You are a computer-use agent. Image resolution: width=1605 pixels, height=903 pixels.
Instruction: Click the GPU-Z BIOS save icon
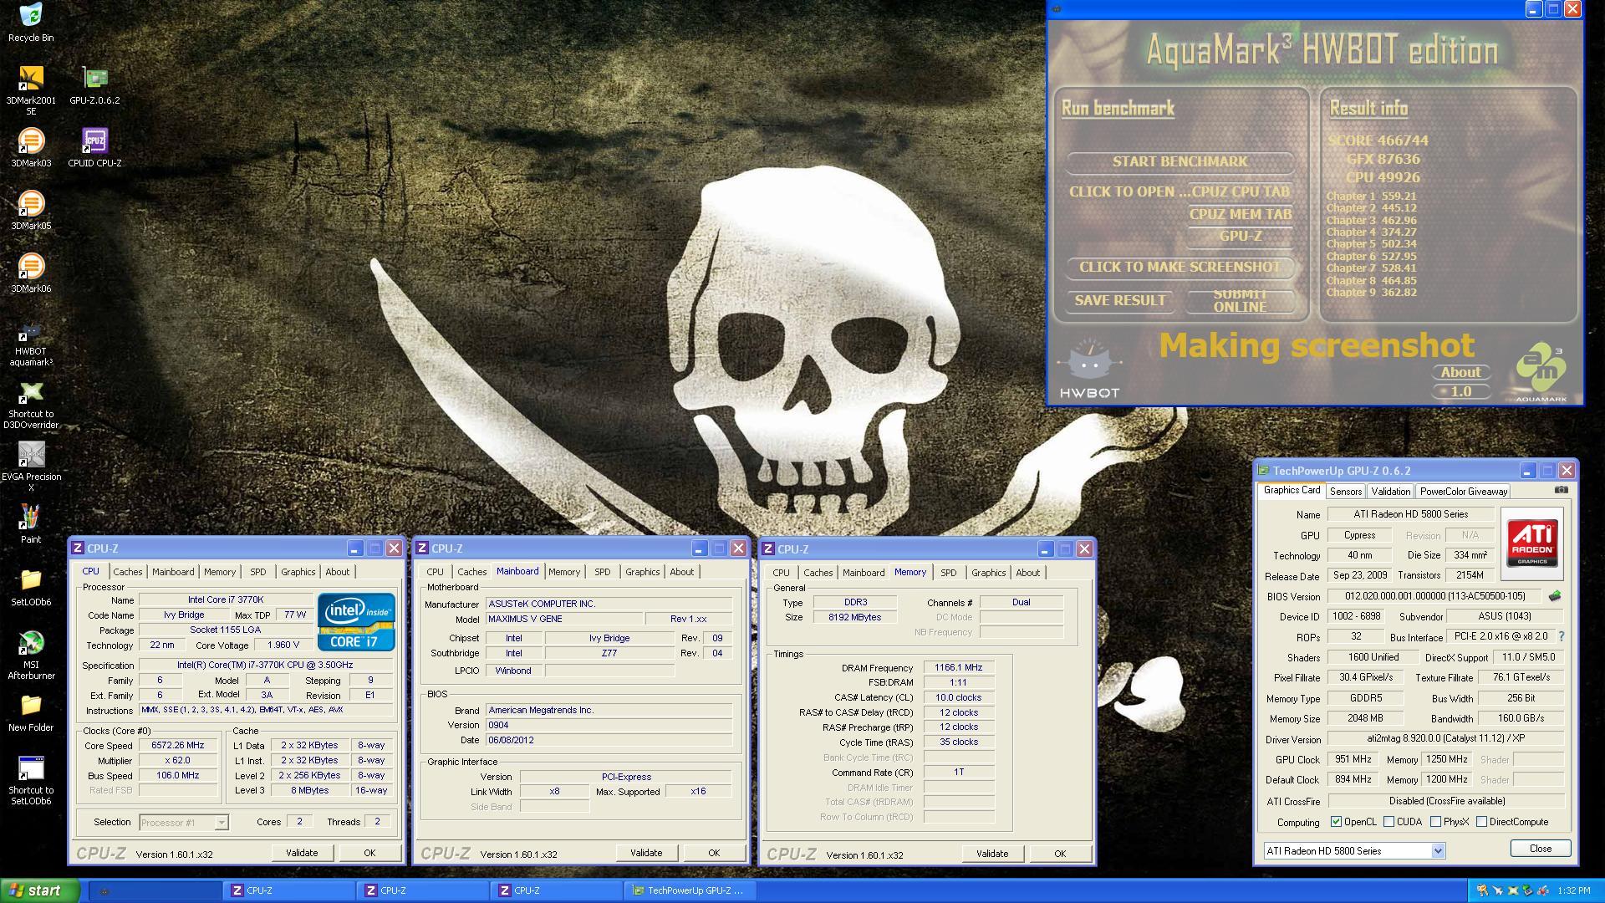click(1555, 596)
